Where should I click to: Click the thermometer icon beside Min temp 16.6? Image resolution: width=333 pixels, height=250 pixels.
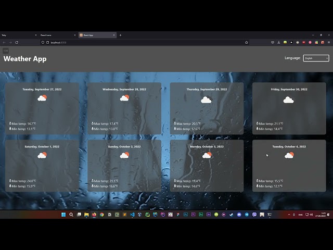tap(93, 186)
